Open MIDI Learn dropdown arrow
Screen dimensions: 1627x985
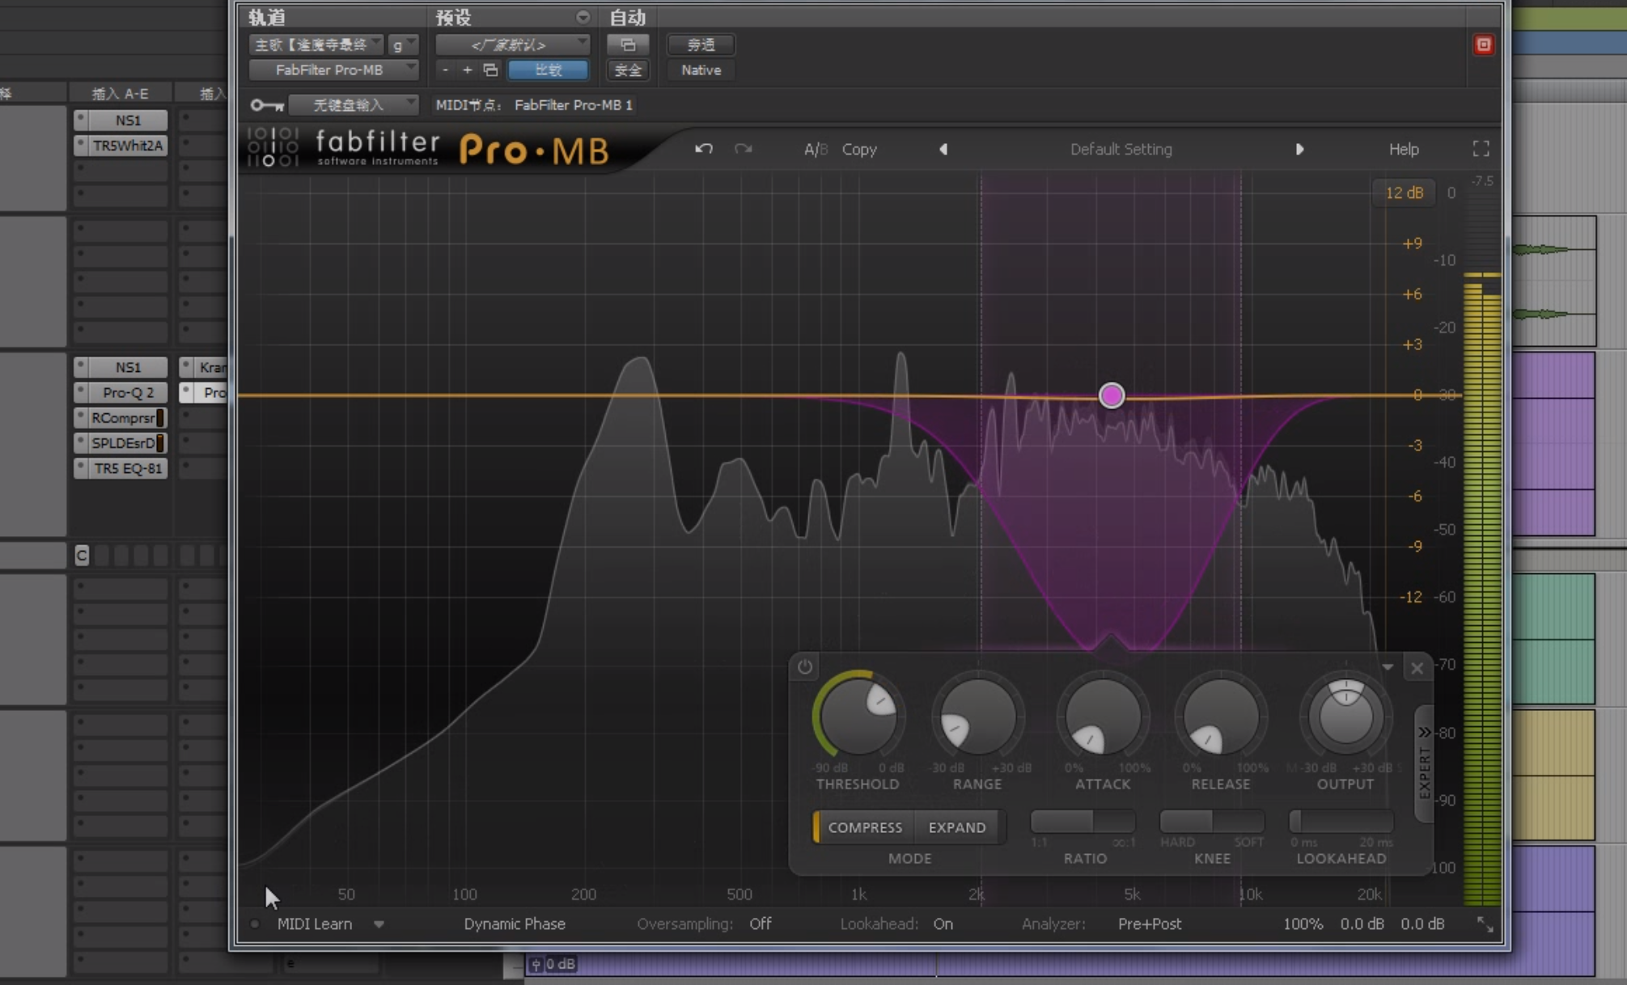pyautogui.click(x=379, y=924)
